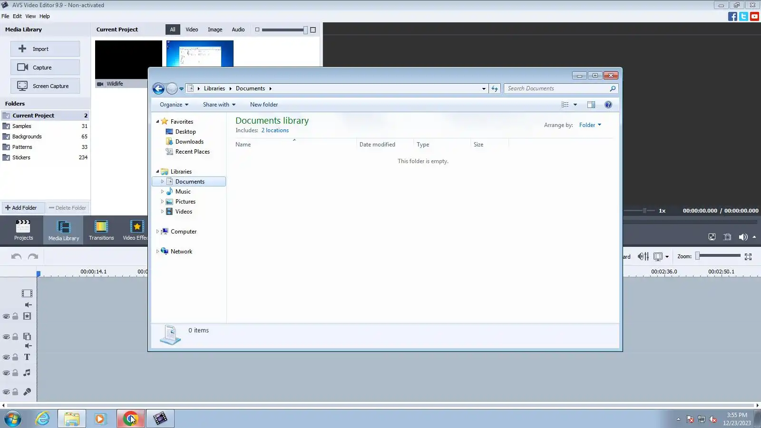The height and width of the screenshot is (428, 761).
Task: Select the text track T icon
Action: pos(27,357)
